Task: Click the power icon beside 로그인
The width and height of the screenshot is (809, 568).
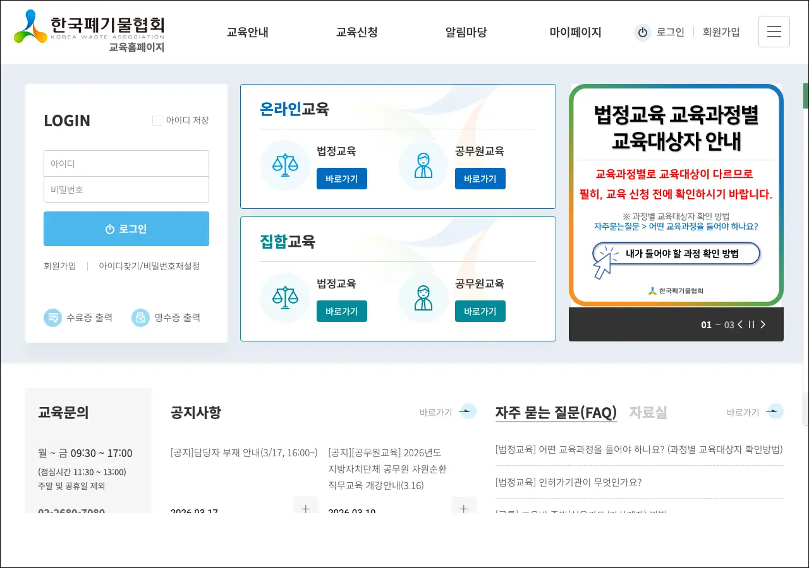Action: click(643, 33)
